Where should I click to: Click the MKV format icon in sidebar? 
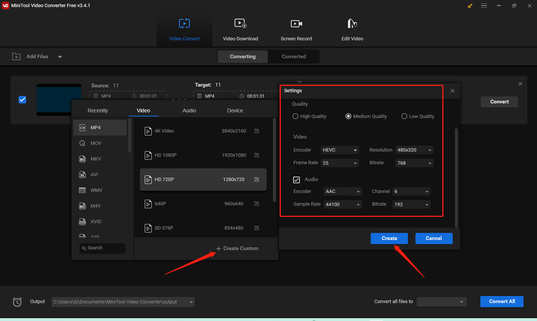click(x=82, y=159)
